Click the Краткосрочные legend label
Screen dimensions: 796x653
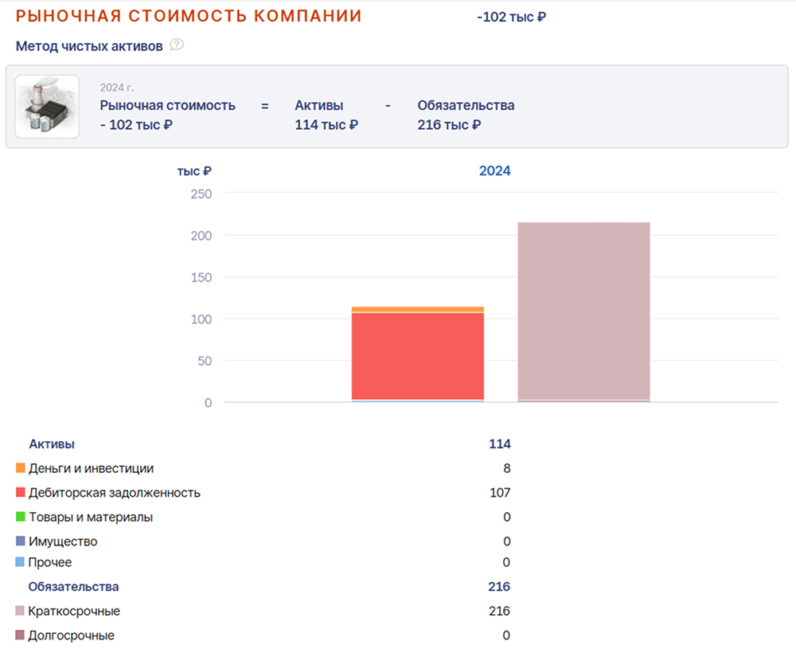[74, 611]
